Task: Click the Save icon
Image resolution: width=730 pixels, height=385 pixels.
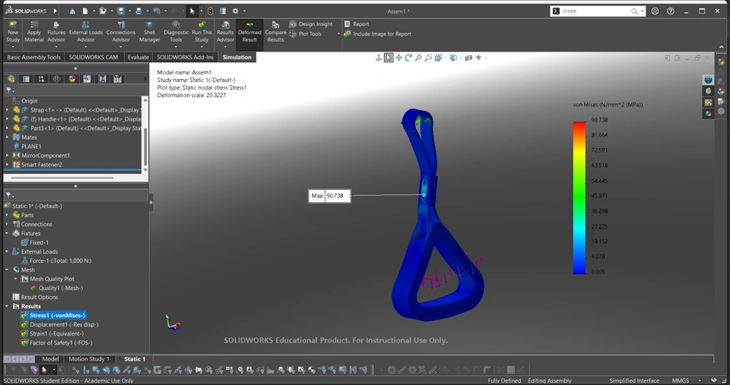Action: click(121, 11)
